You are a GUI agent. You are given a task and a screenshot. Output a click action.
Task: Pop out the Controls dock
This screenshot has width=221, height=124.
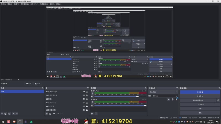(220, 88)
